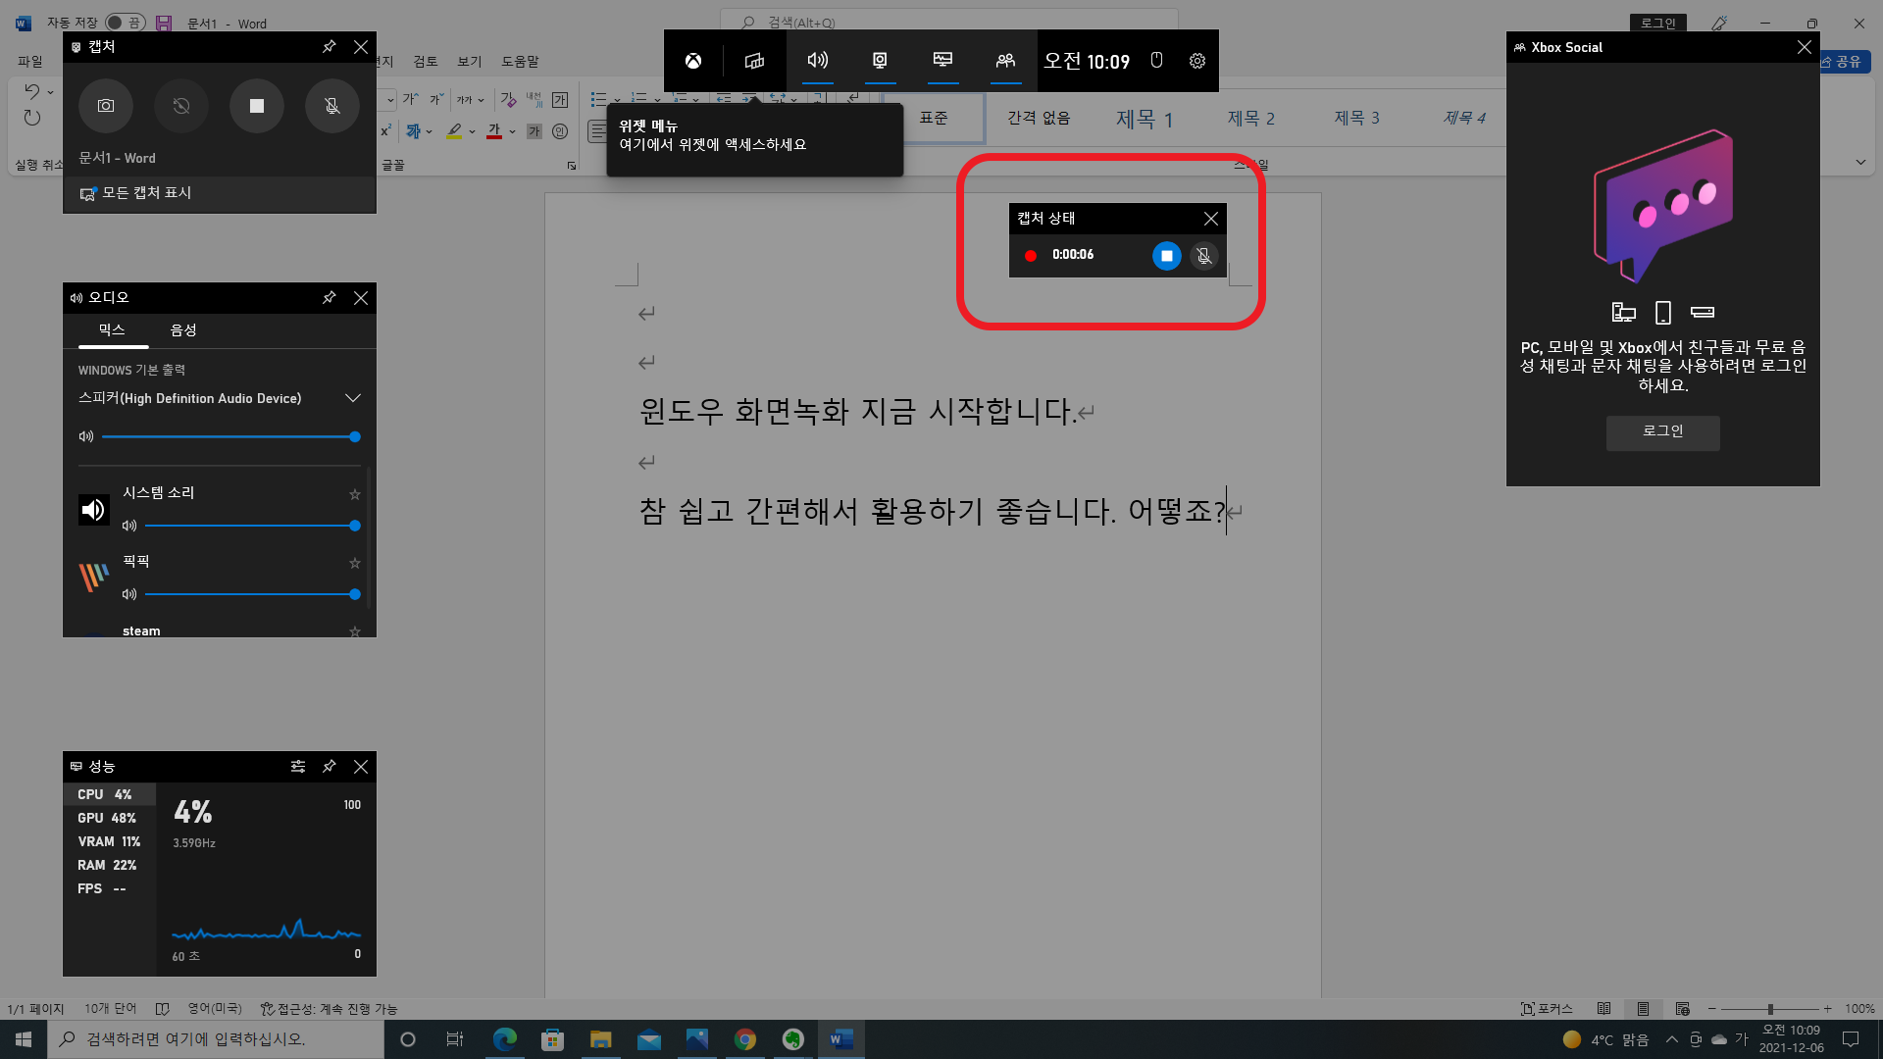Click 모든 캡처 표시 link
The width and height of the screenshot is (1883, 1059).
[145, 193]
